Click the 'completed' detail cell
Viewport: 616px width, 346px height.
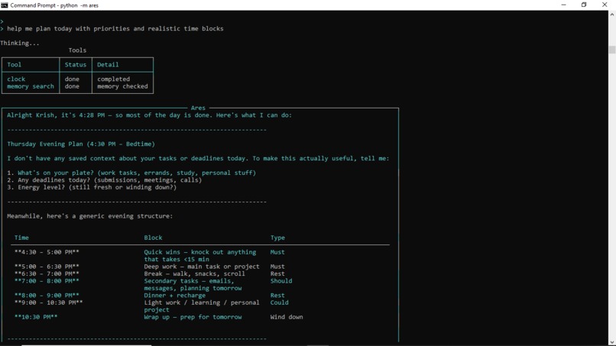tap(114, 79)
